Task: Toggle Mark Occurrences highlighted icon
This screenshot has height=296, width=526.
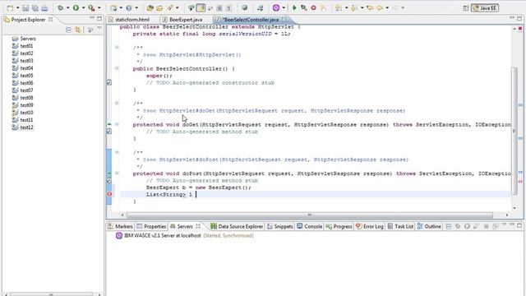Action: 201,8
